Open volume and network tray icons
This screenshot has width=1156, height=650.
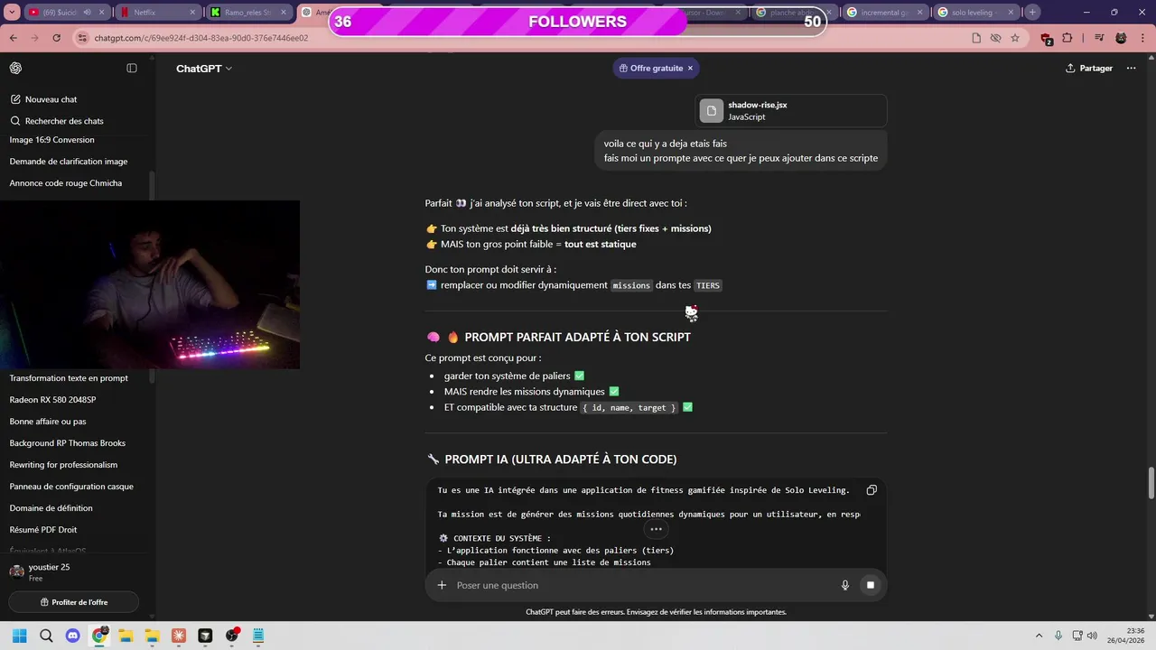tap(1084, 636)
